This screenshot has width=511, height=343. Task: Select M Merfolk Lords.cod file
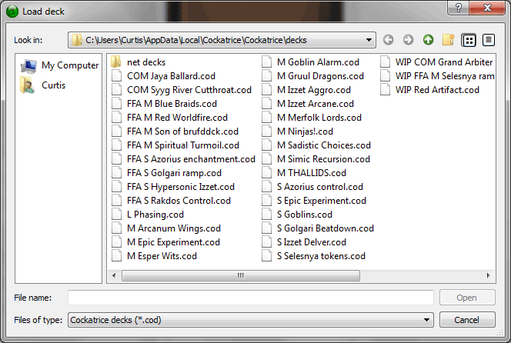click(x=312, y=118)
